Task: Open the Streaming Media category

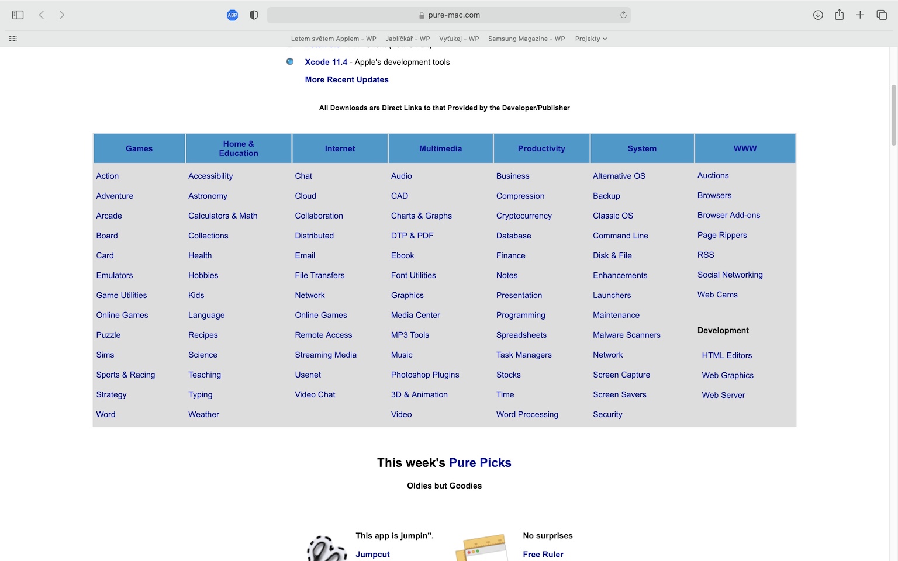Action: click(x=325, y=355)
